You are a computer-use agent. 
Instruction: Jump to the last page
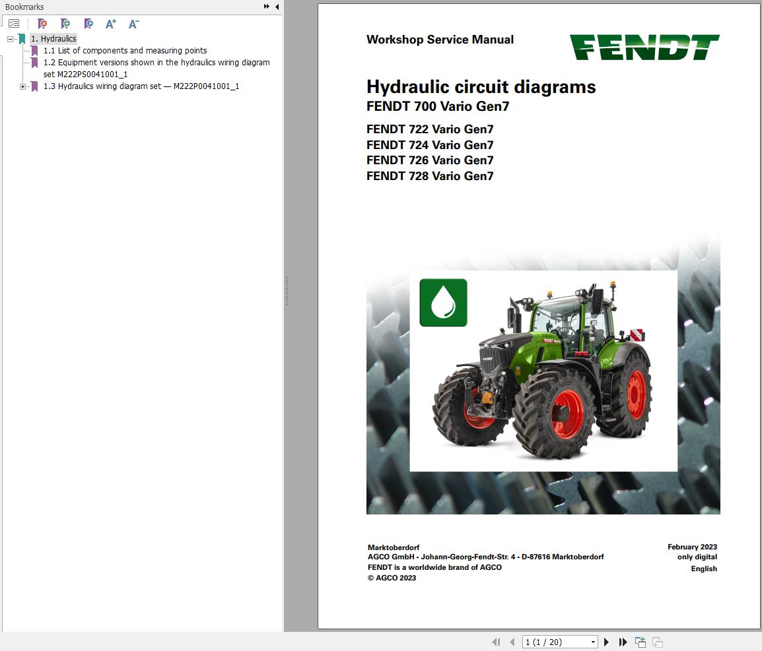click(623, 642)
